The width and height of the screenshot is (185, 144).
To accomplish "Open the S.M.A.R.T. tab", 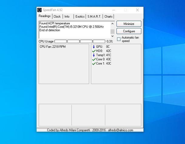I will (x=94, y=16).
